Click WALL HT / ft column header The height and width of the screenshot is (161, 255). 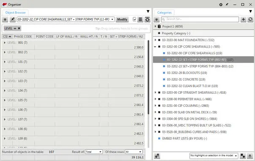click(x=89, y=37)
